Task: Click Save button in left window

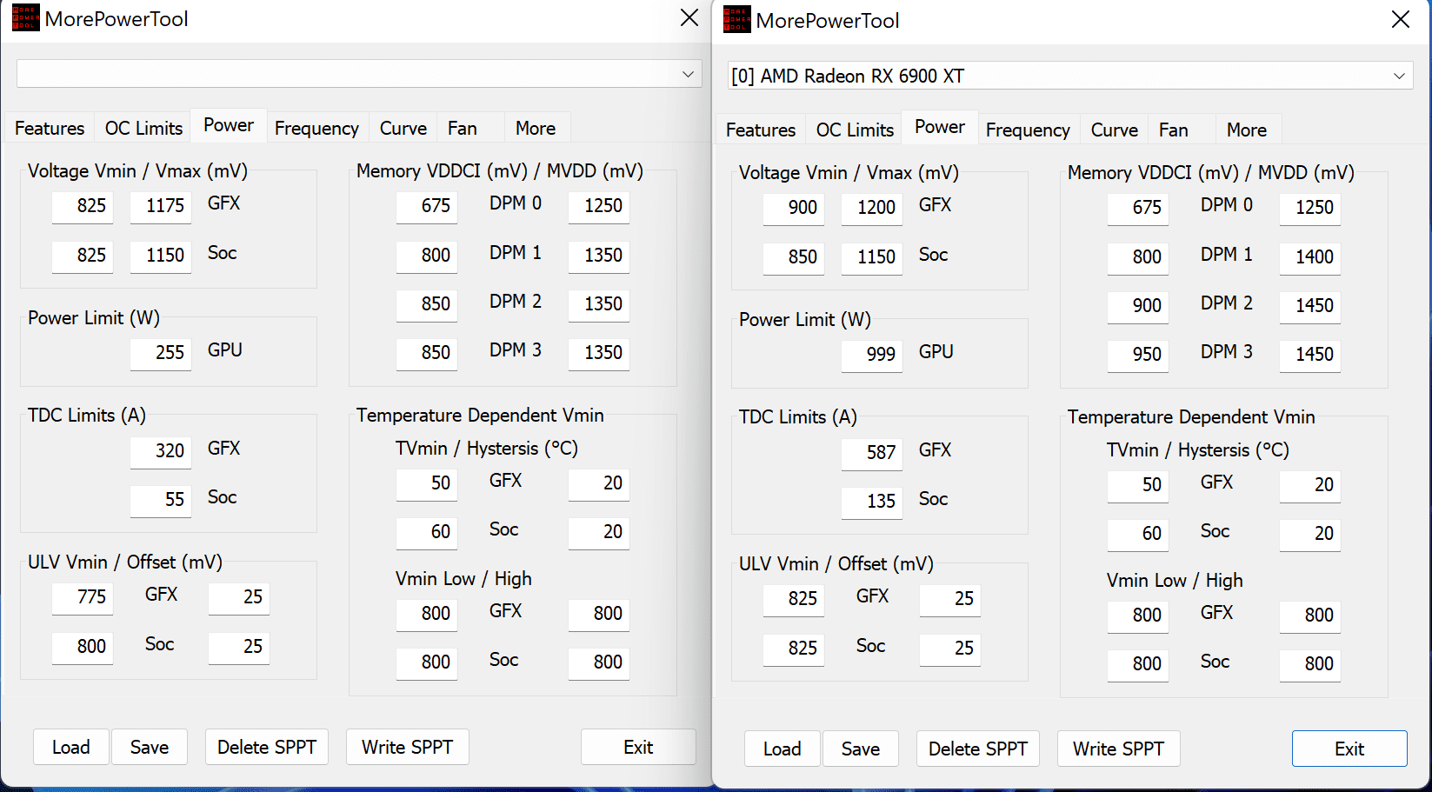Action: coord(150,747)
